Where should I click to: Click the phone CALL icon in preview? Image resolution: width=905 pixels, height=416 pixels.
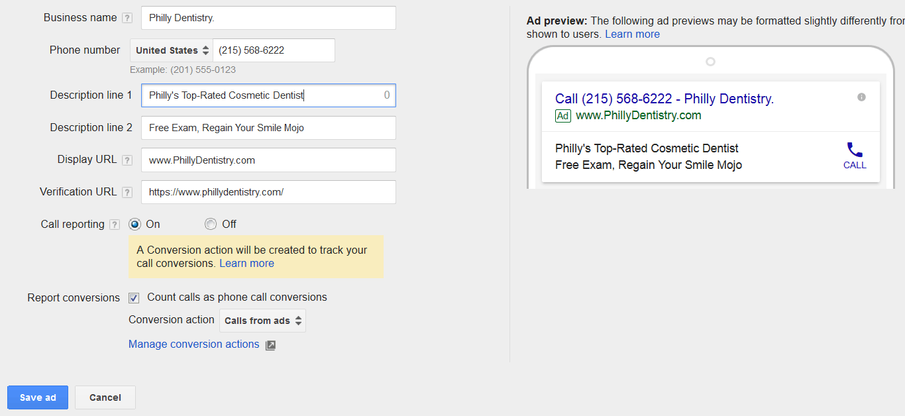[855, 151]
